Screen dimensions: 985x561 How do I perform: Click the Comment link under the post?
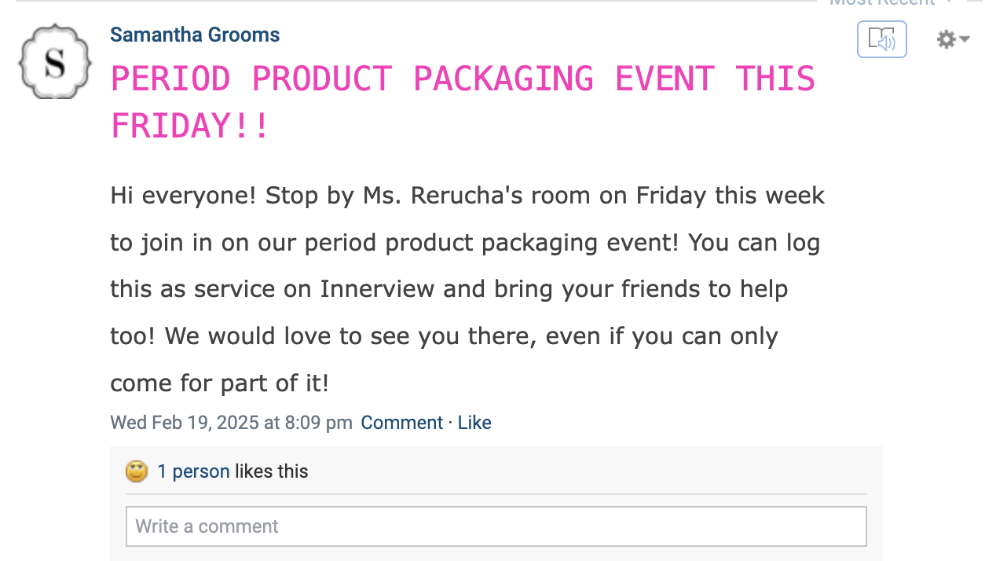401,423
